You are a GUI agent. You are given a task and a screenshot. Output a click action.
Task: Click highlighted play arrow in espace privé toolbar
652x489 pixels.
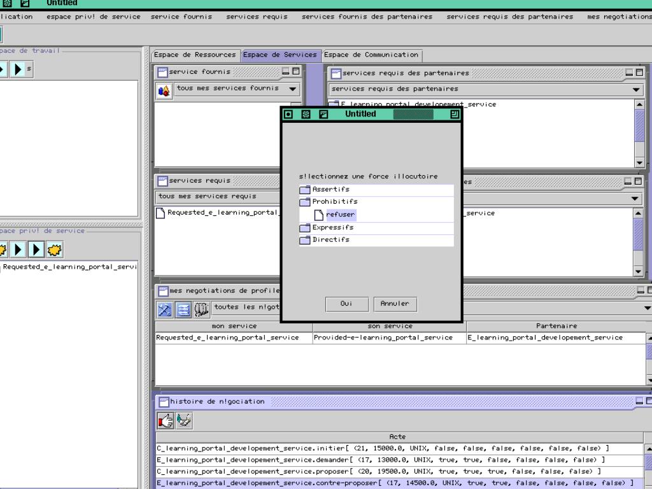[36, 250]
